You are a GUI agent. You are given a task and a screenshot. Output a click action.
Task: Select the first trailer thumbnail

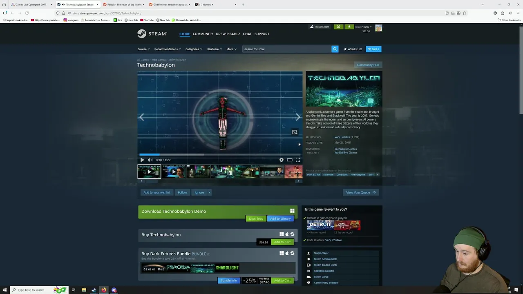pos(149,171)
